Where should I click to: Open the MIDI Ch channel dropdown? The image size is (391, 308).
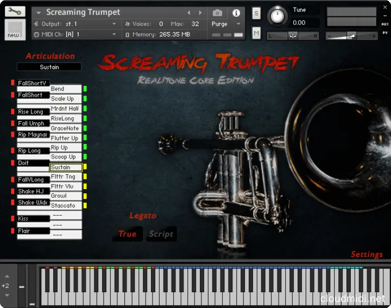[114, 34]
